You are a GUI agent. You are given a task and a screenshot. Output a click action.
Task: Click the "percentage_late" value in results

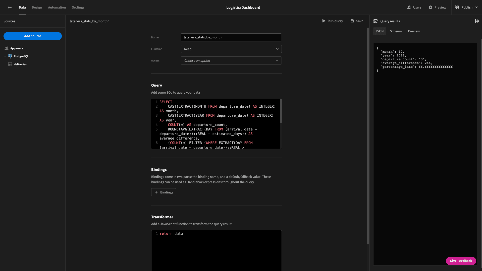(x=436, y=67)
